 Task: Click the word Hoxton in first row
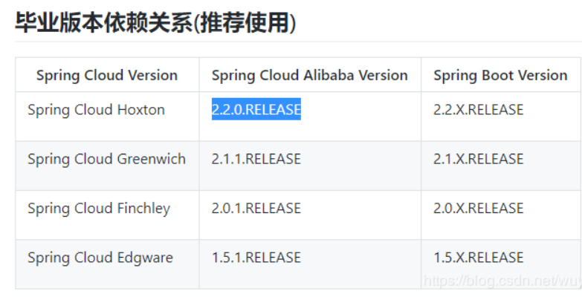tap(140, 110)
